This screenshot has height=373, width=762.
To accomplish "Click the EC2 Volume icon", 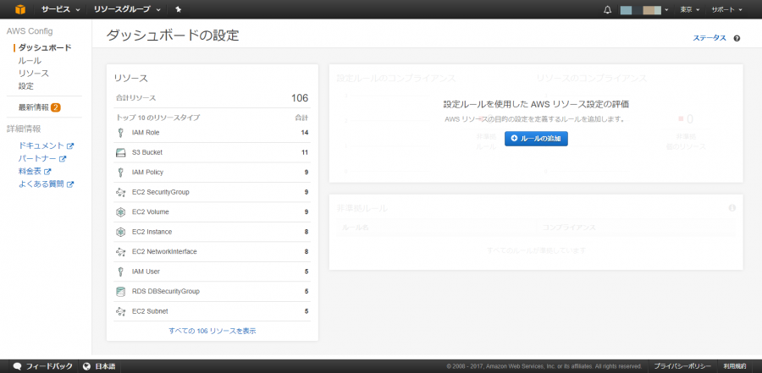I will click(x=120, y=212).
